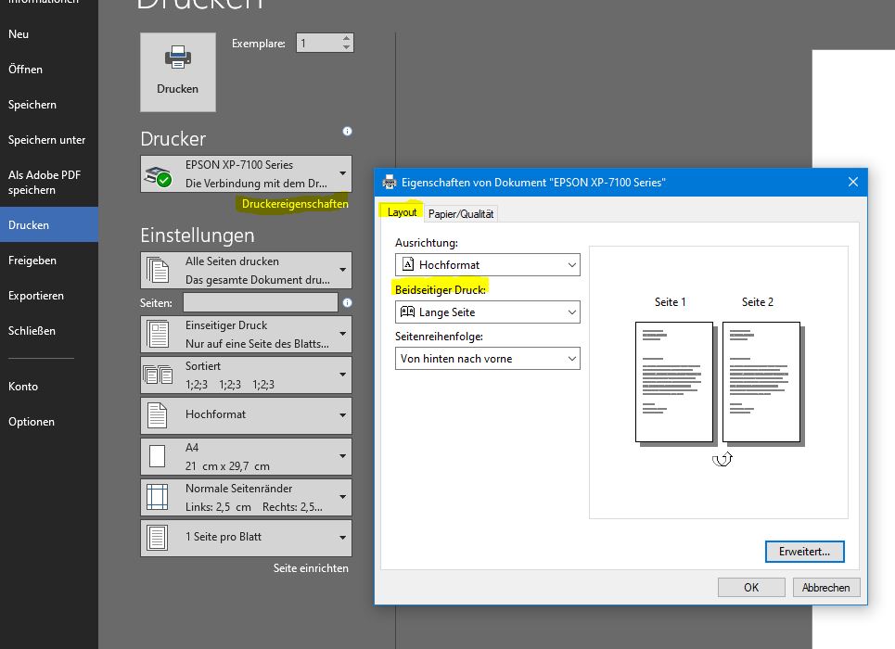Open the Einseitiger Druck dropdown
The height and width of the screenshot is (649, 895).
[246, 334]
